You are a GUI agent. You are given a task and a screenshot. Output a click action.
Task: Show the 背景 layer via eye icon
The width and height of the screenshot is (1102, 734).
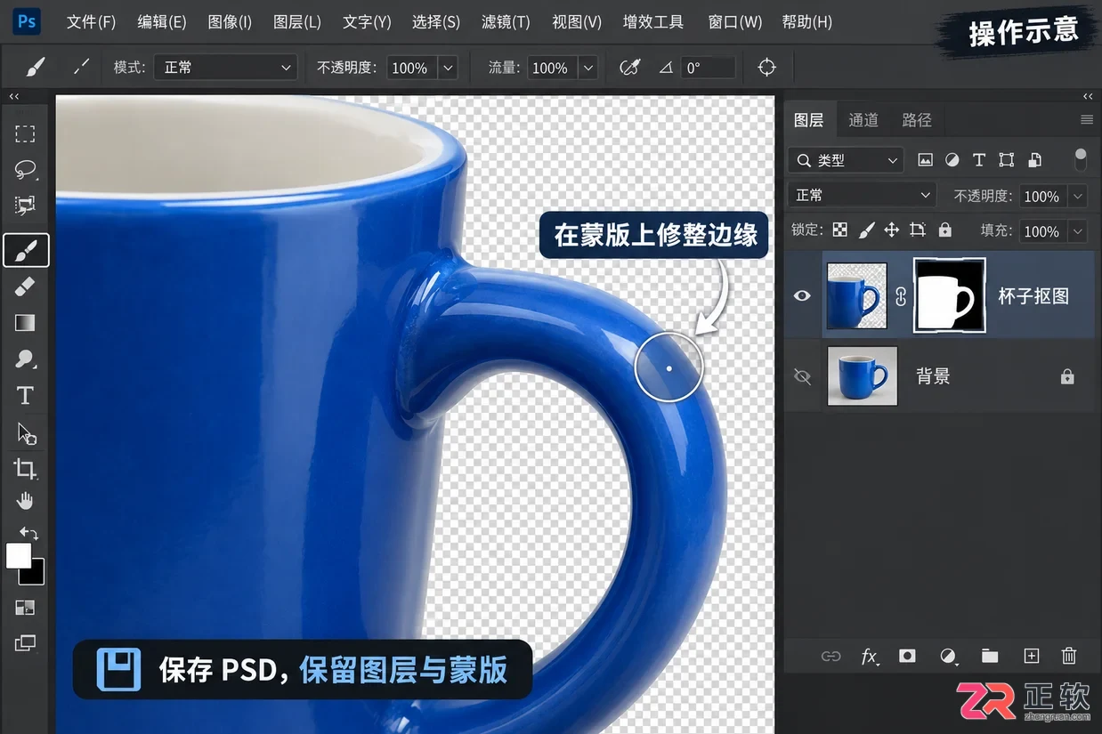tap(802, 377)
